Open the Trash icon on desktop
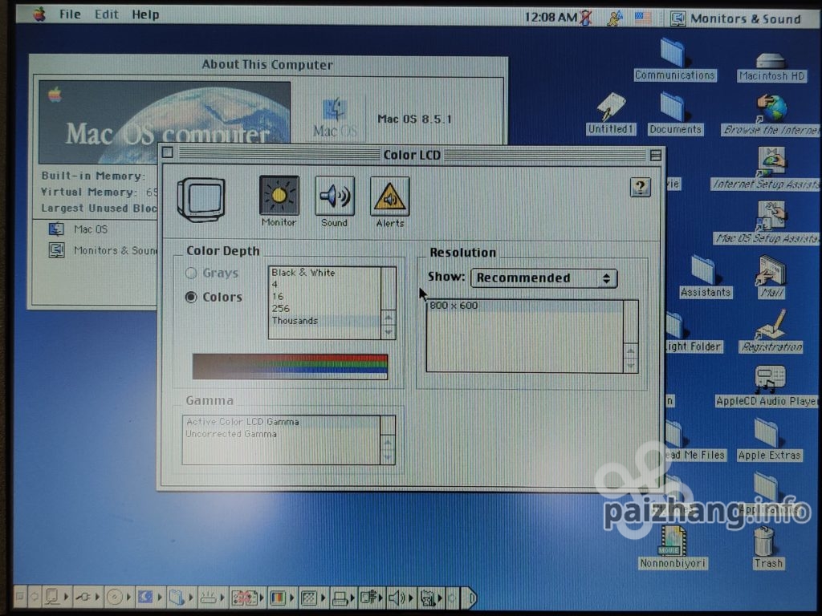Viewport: 822px width, 616px height. tap(765, 543)
